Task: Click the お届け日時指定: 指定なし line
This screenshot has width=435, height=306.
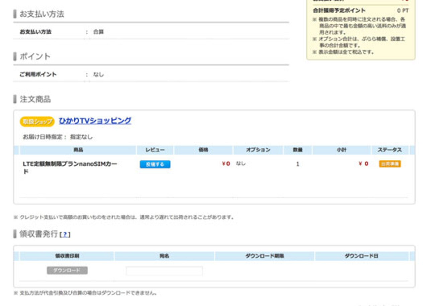Action: pyautogui.click(x=58, y=137)
